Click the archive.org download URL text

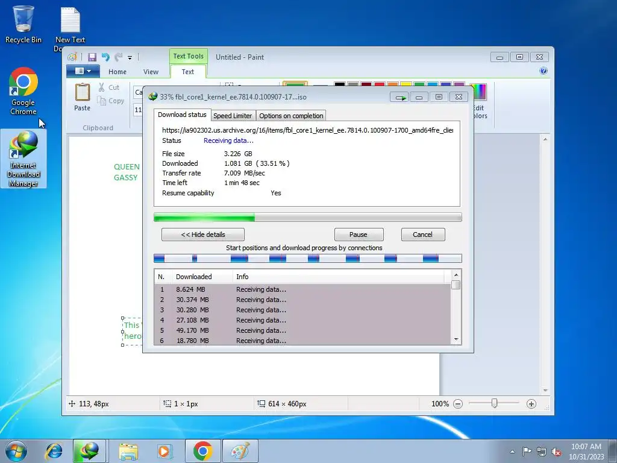[307, 130]
